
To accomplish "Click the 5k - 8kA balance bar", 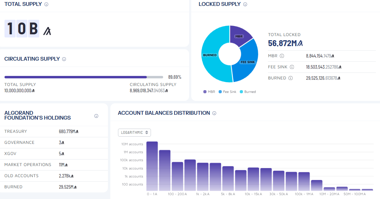I will point(228,179).
